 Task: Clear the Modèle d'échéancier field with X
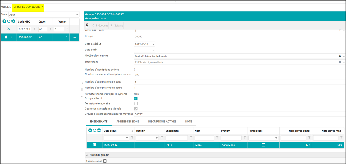click(x=340, y=56)
